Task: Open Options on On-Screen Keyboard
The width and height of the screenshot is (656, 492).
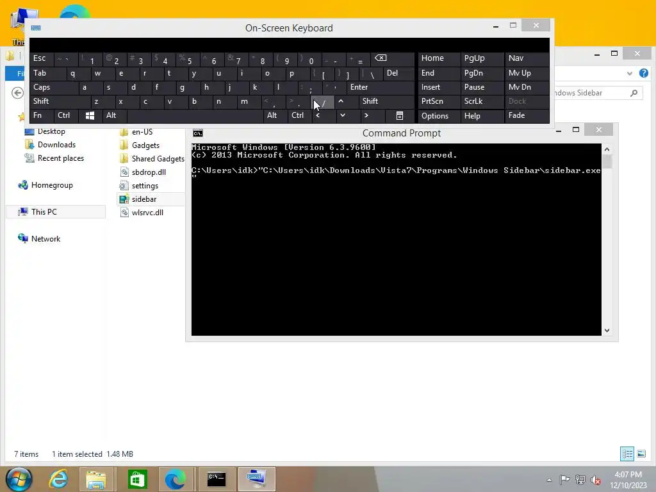Action: click(439, 116)
